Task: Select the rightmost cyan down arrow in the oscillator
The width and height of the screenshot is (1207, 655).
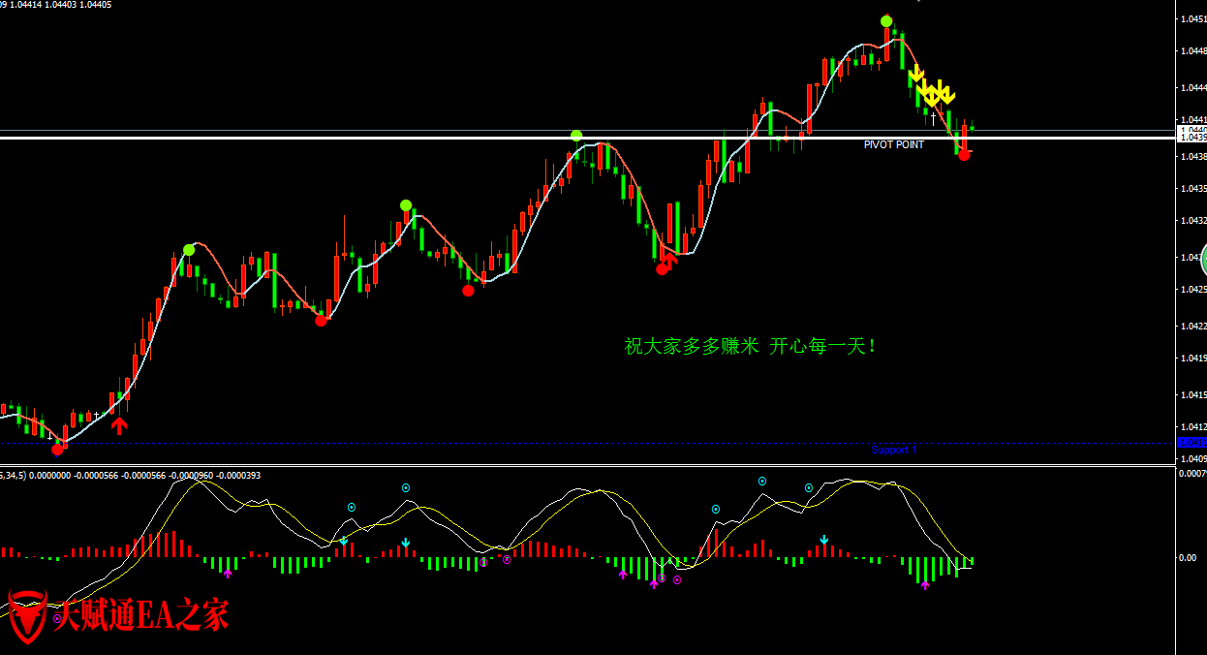Action: tap(824, 540)
